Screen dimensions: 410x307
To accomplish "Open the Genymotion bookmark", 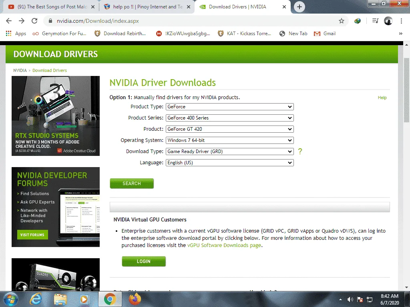I will [x=60, y=34].
